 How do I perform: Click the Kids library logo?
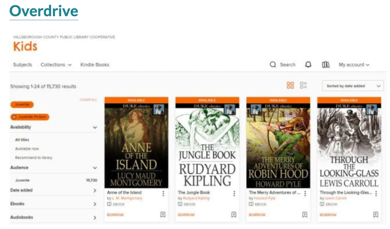[x=25, y=46]
